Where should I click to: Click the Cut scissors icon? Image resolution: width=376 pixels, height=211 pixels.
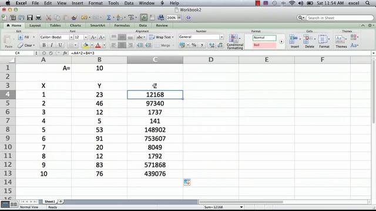[49, 18]
